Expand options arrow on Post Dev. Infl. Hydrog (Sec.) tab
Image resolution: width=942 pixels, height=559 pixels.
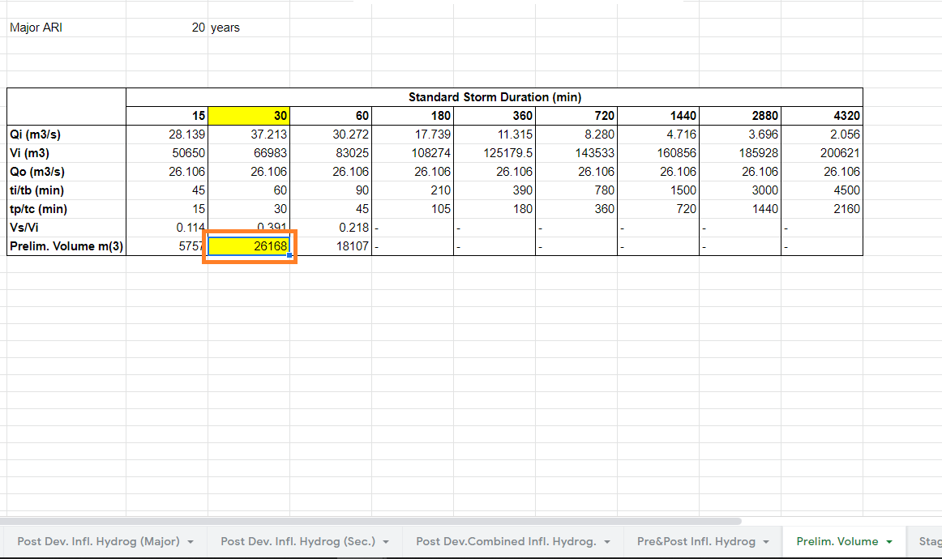pyautogui.click(x=386, y=542)
